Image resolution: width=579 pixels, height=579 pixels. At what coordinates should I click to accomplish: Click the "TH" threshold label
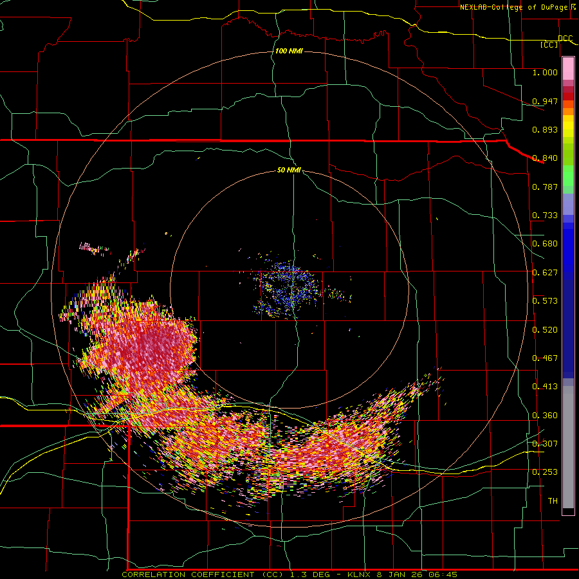[553, 501]
